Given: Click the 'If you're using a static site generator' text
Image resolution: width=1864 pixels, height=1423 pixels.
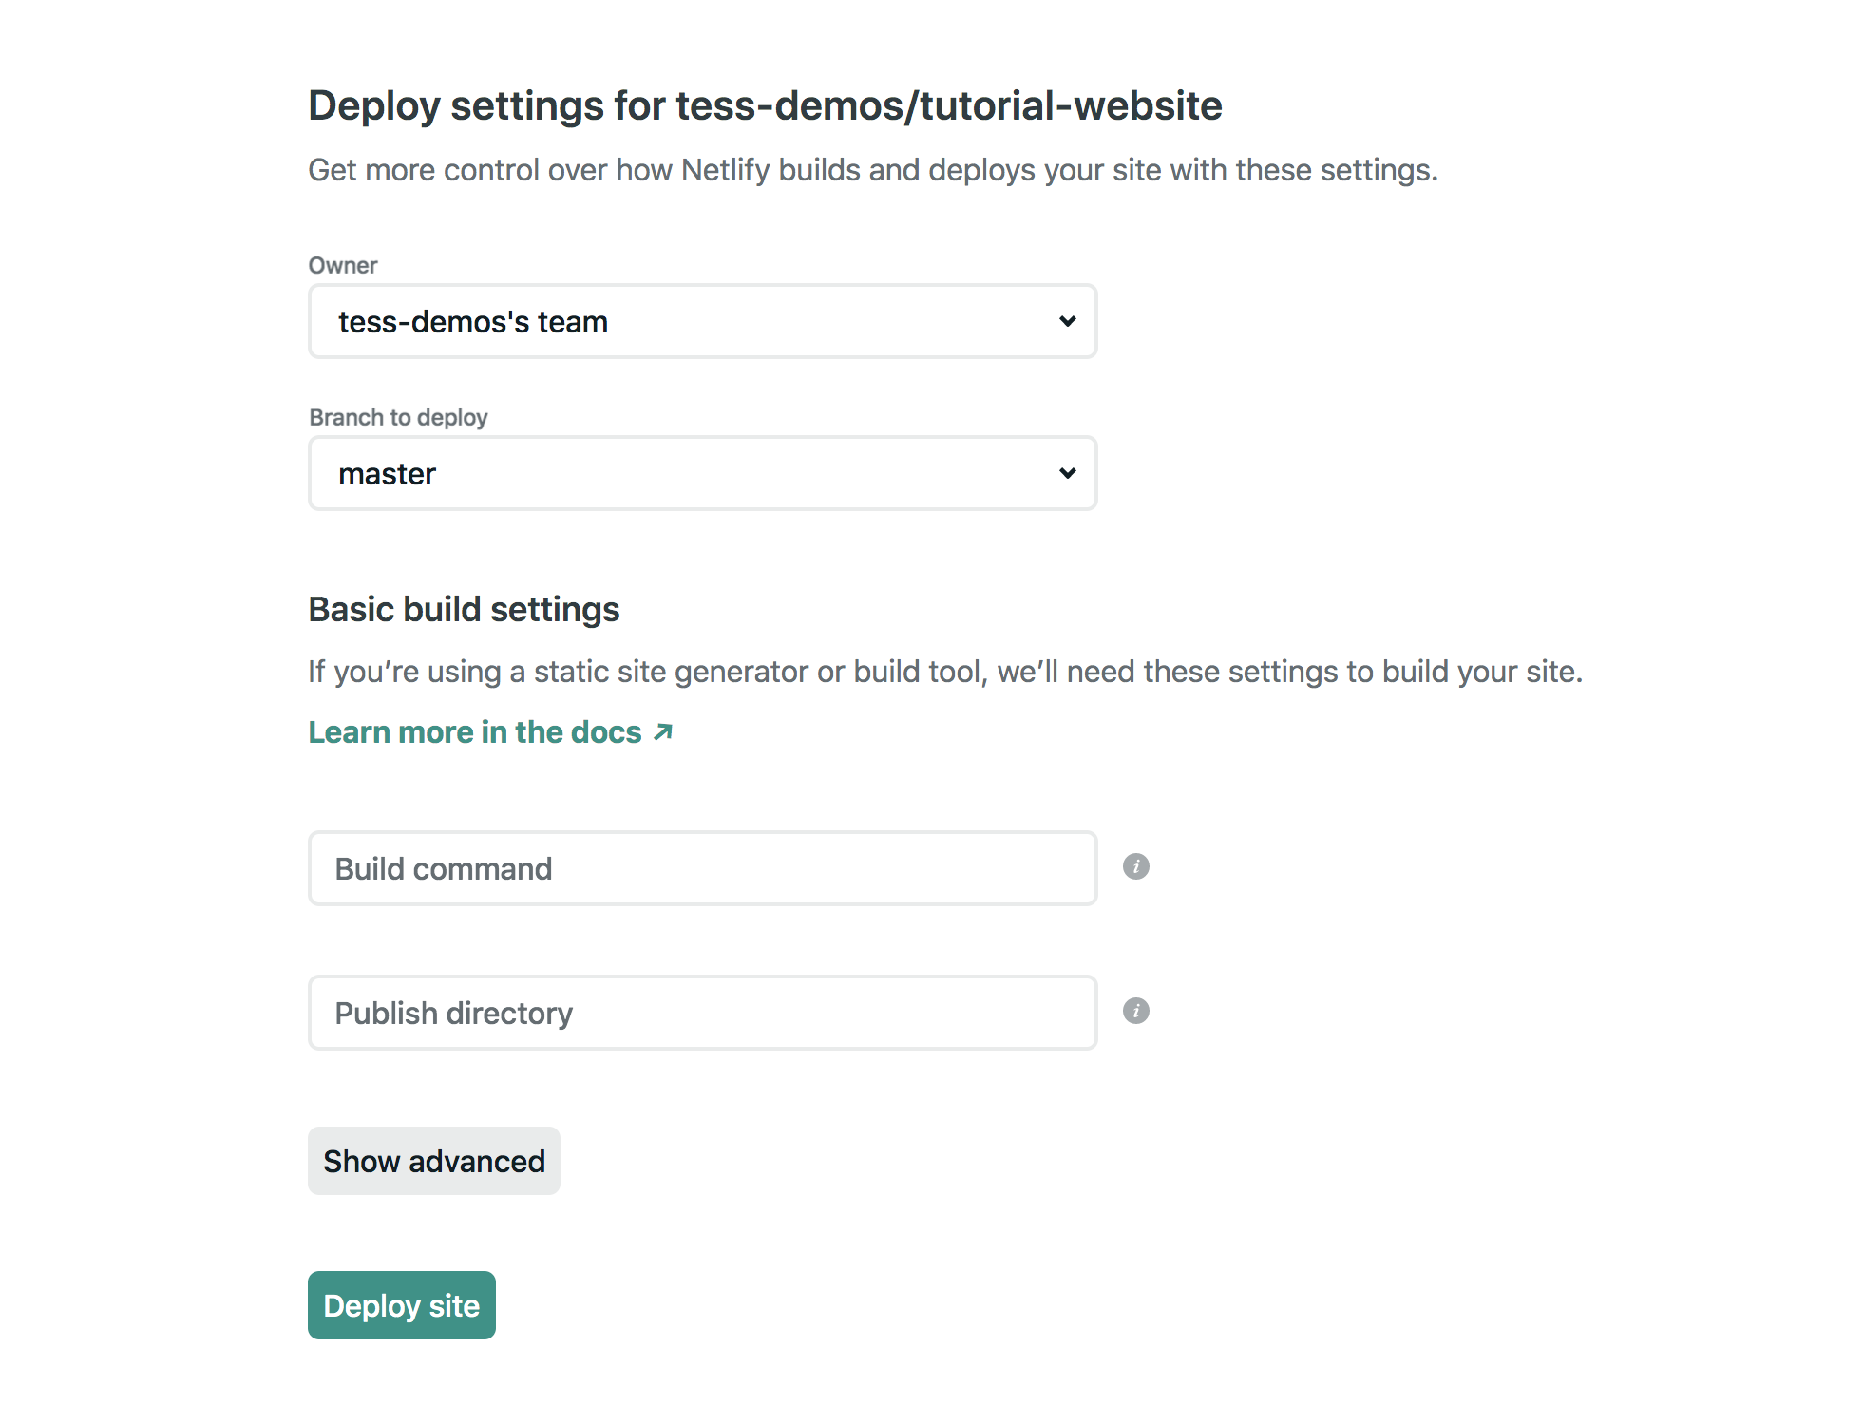Looking at the screenshot, I should pyautogui.click(x=945, y=672).
